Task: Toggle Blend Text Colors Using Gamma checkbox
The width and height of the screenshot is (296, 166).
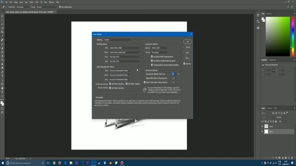Action: coord(145,82)
